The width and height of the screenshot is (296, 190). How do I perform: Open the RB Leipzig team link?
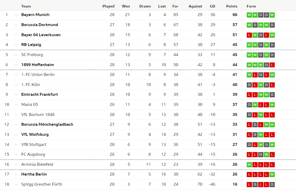click(x=31, y=45)
